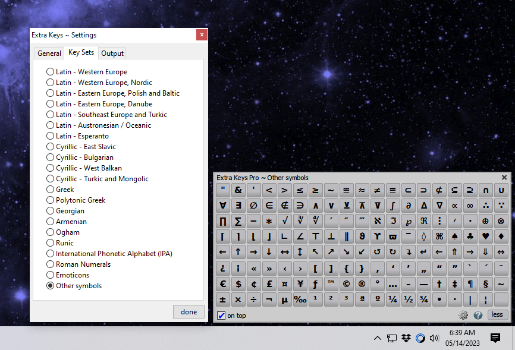Image resolution: width=515 pixels, height=350 pixels.
Task: Insert the pound sterling symbol
Action: 269,284
